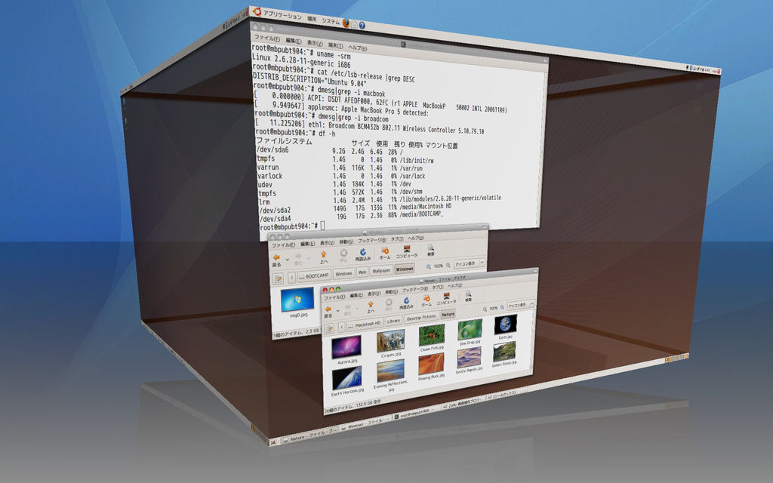Screen dimensions: 773x483
Task: Open the 場所 menu in the top panel
Action: [x=312, y=19]
